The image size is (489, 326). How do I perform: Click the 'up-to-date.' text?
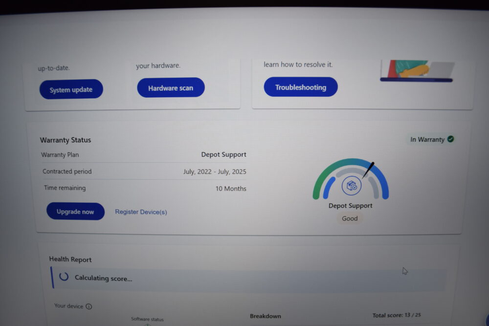click(54, 67)
